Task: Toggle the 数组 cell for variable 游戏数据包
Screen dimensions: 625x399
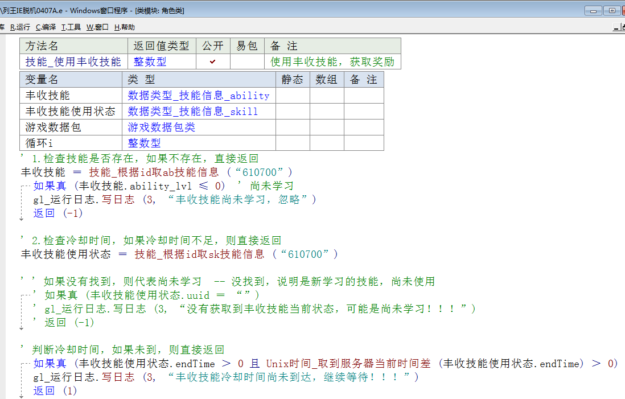Action: click(x=327, y=127)
